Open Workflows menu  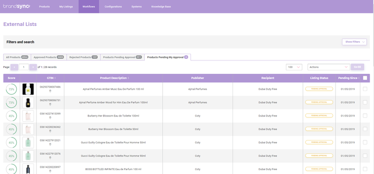(x=89, y=7)
